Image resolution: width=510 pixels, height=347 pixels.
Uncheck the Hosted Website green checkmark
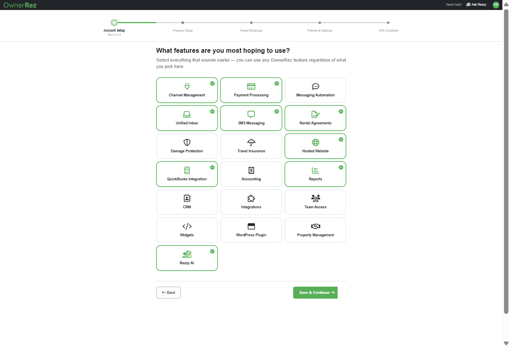341,140
